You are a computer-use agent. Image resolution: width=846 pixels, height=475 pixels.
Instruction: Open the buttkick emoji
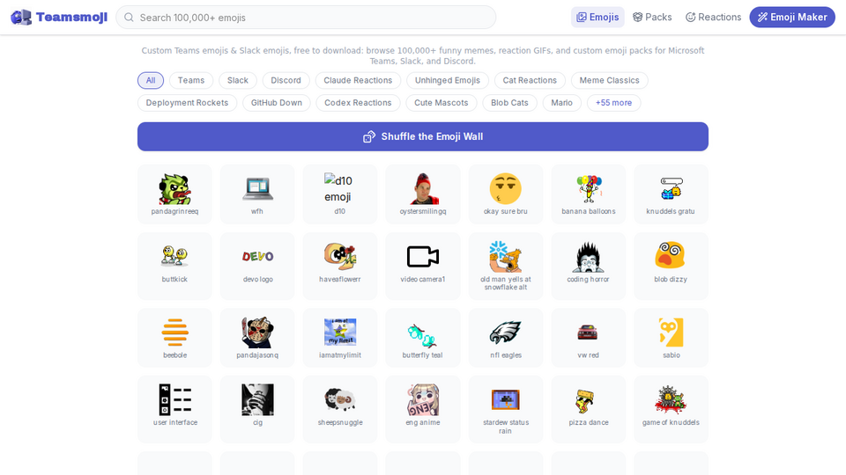point(174,266)
